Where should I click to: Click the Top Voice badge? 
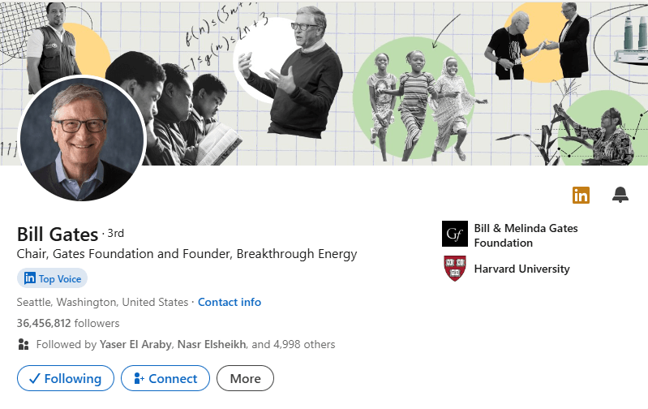tap(52, 278)
